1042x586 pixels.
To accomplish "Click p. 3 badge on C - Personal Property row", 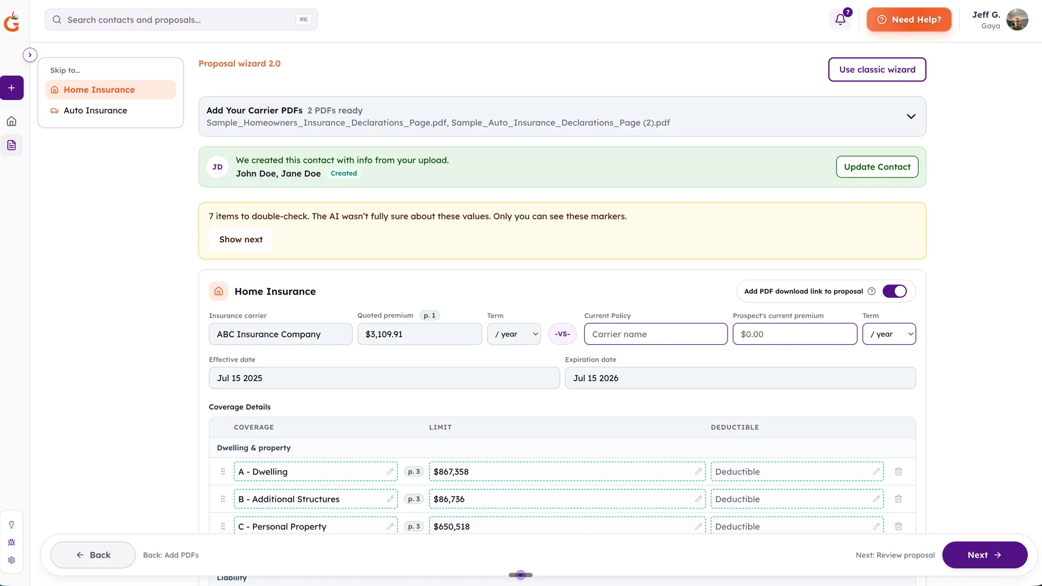I will point(414,526).
